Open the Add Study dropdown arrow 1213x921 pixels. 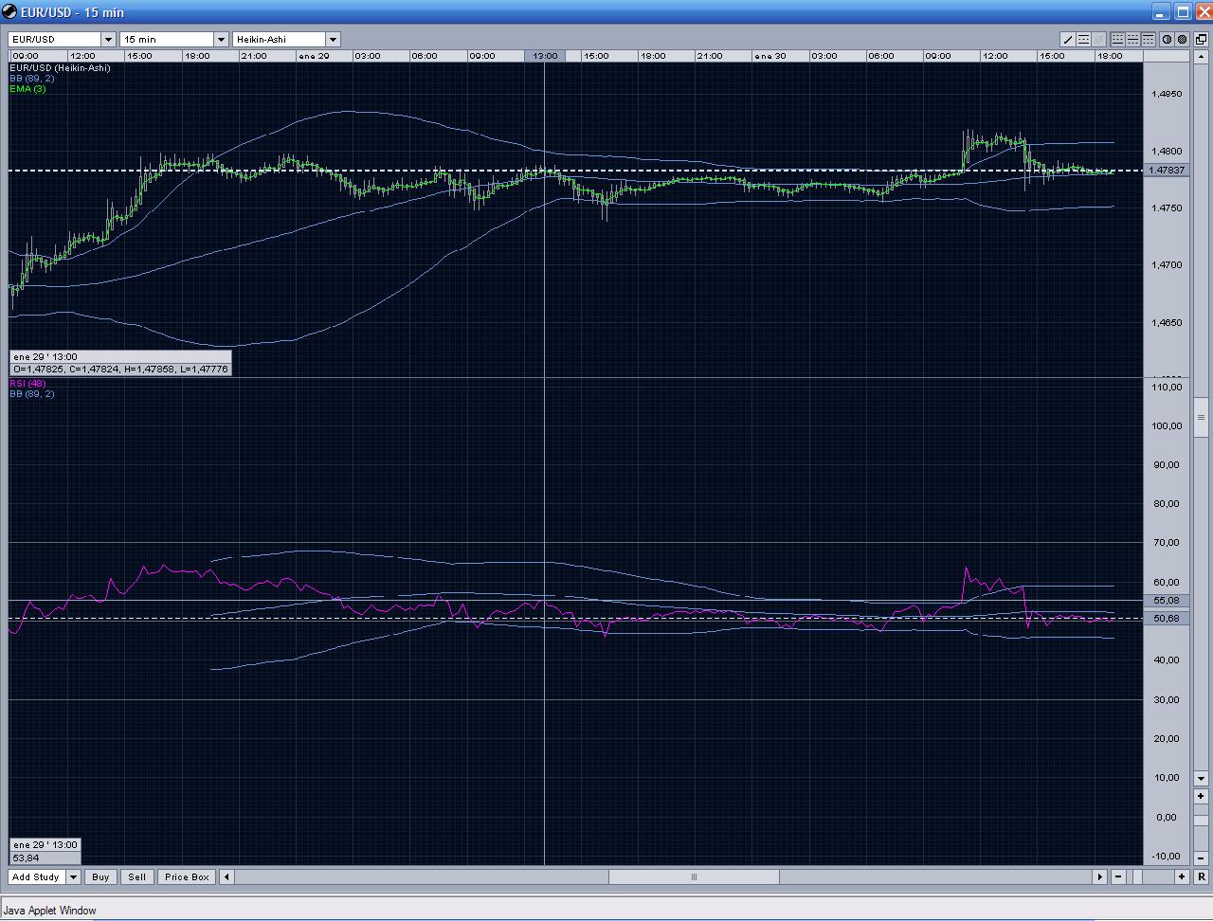[73, 877]
